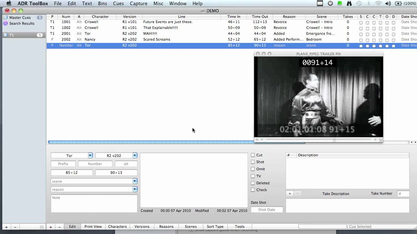The width and height of the screenshot is (417, 234).
Task: Switch to the Scenes tab
Action: pos(191,227)
